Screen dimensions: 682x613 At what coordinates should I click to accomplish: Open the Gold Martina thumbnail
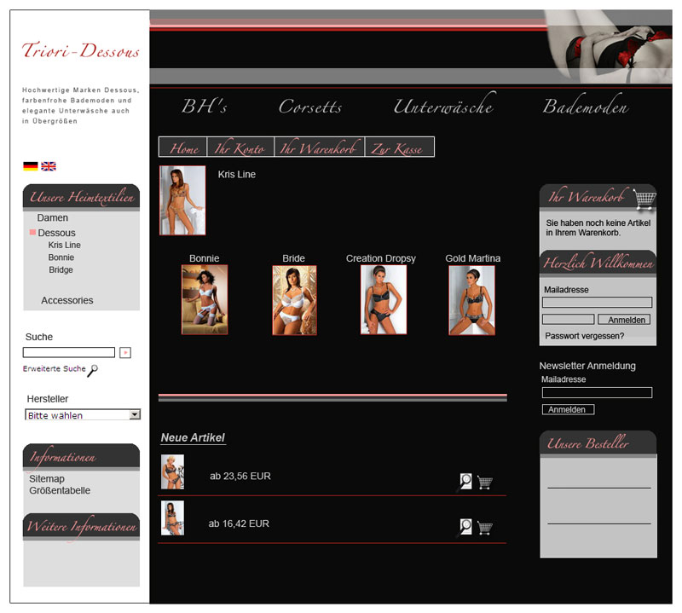472,300
